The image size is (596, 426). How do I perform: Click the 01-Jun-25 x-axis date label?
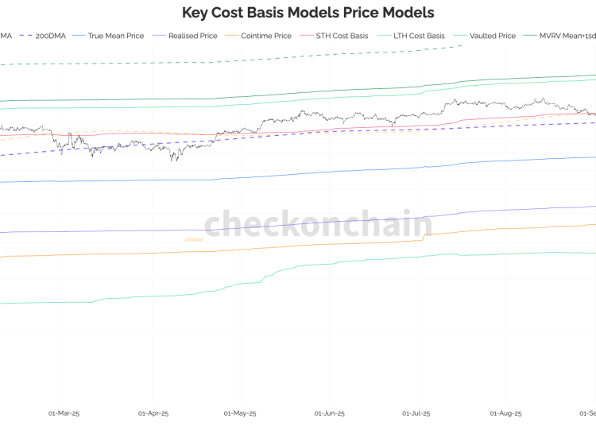[330, 413]
